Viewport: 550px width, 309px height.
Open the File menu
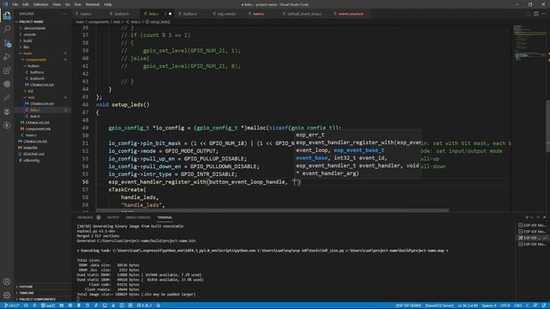(x=15, y=4)
